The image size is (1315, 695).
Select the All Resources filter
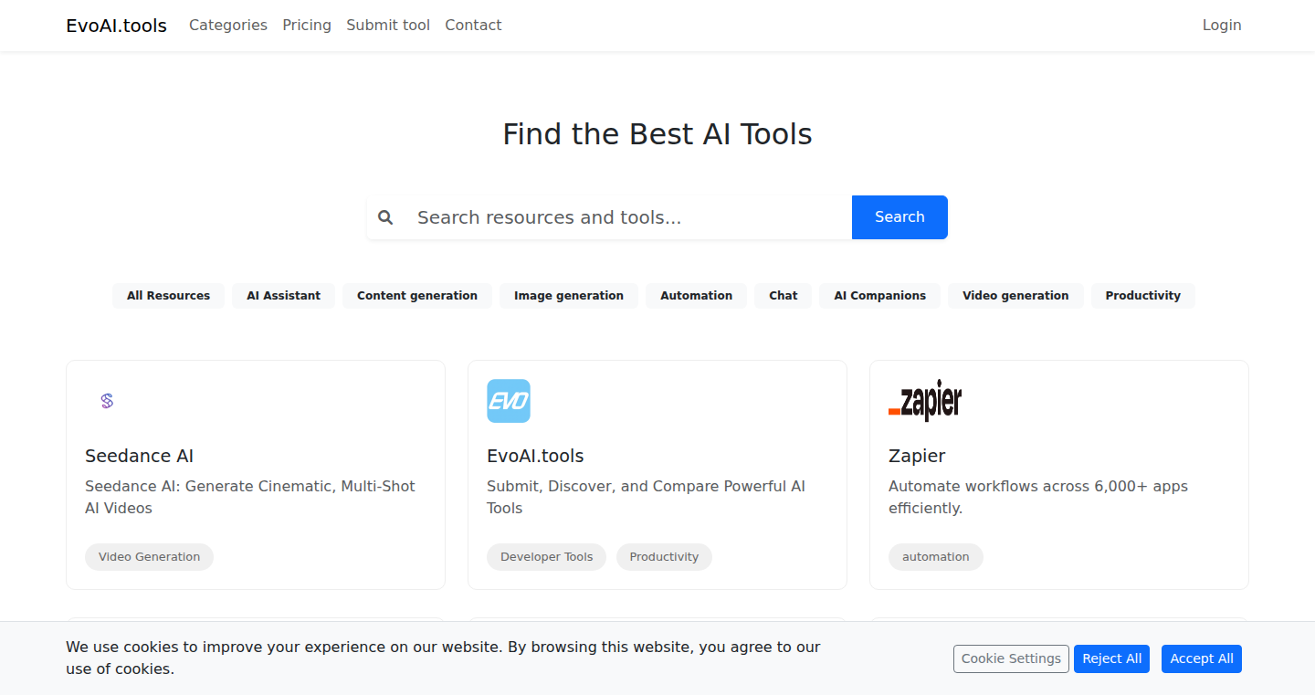[x=168, y=296]
